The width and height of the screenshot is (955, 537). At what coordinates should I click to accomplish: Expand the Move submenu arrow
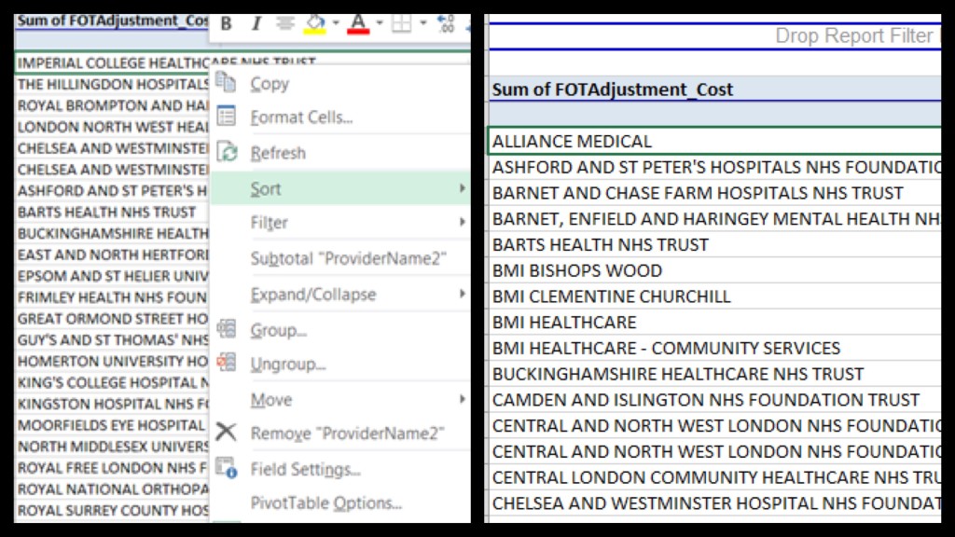(x=463, y=399)
